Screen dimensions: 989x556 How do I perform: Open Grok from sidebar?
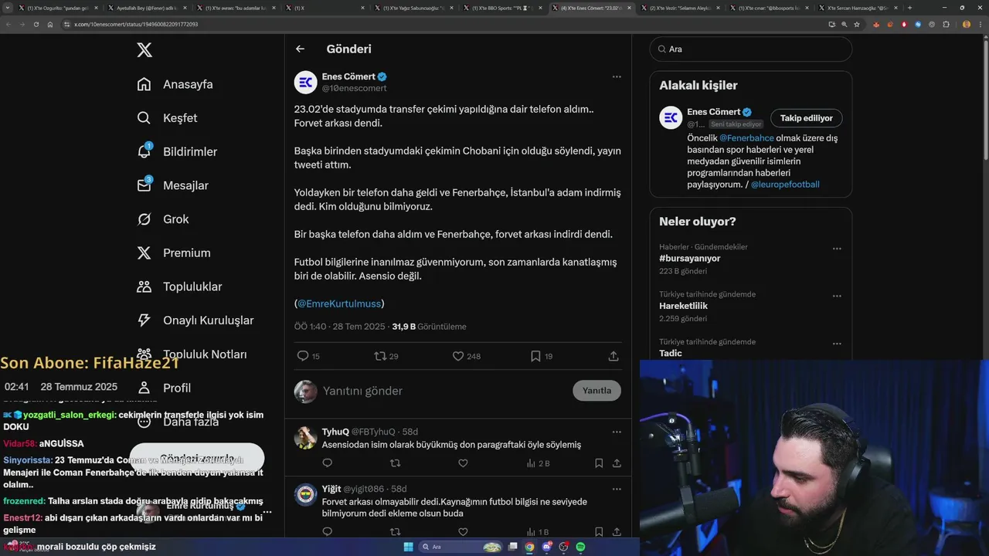pos(175,219)
